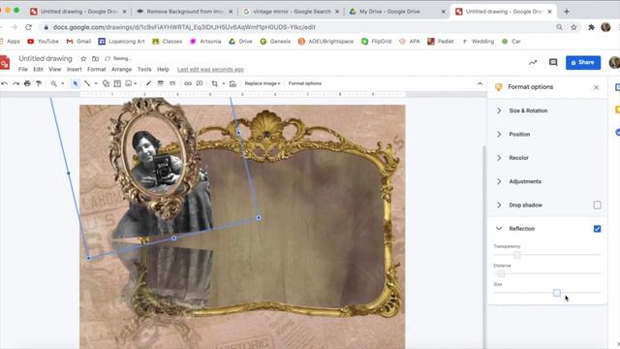Open the Replace image dropdown

(263, 83)
